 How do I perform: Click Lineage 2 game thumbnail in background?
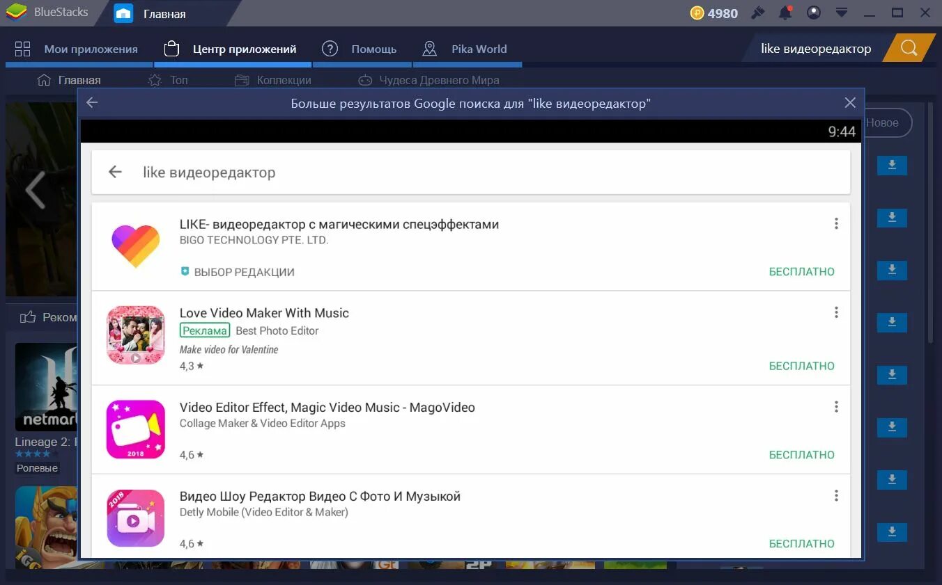(x=46, y=387)
